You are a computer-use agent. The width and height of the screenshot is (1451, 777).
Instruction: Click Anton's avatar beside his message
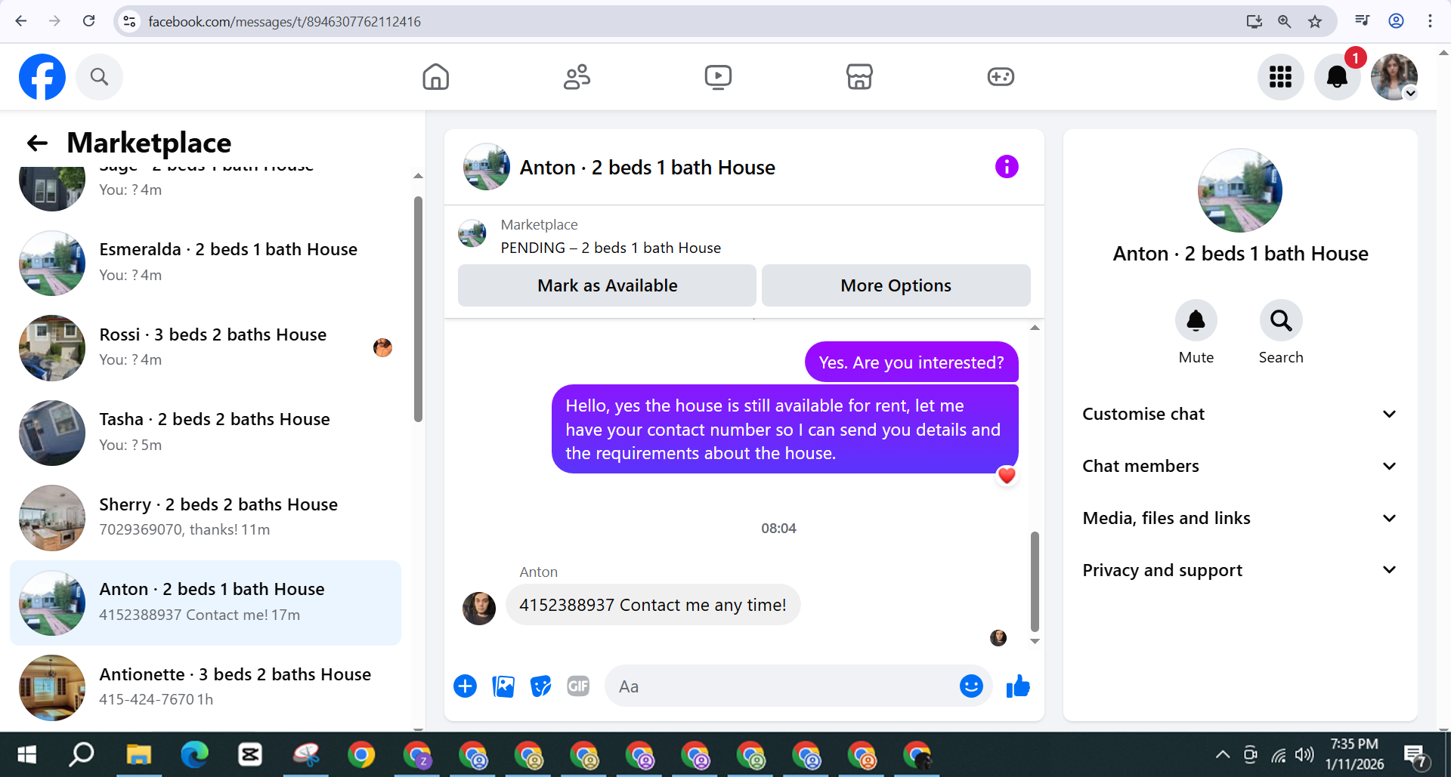point(479,608)
